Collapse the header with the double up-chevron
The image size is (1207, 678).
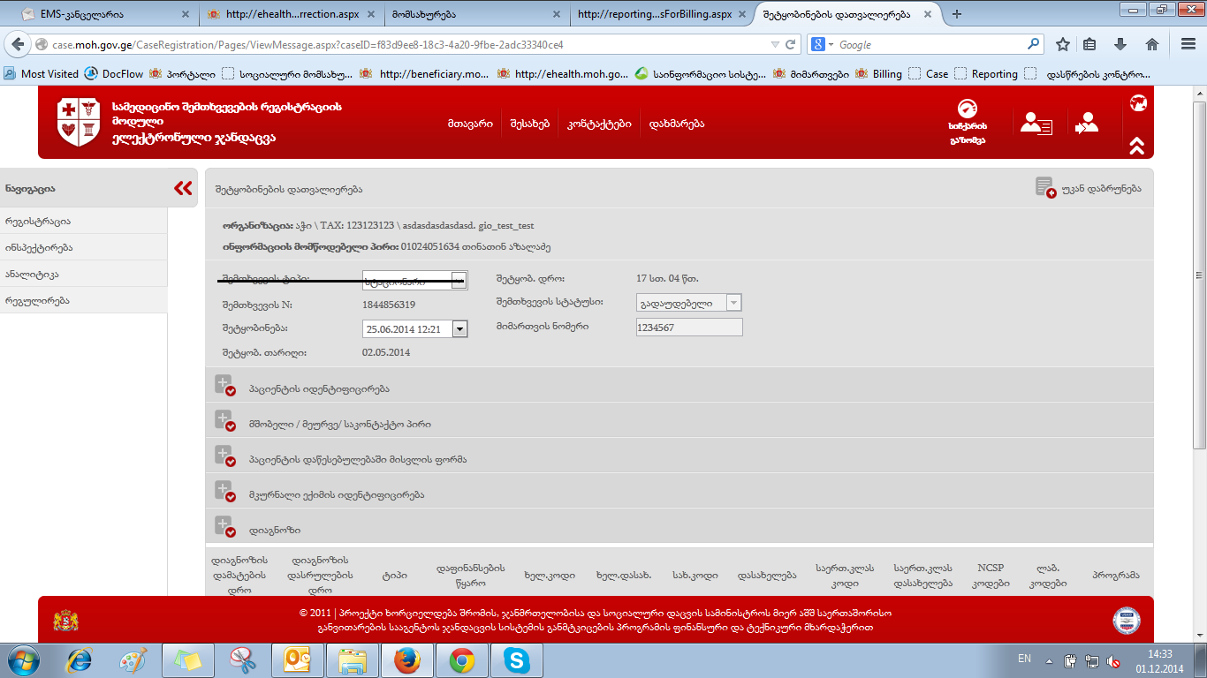coord(1137,145)
